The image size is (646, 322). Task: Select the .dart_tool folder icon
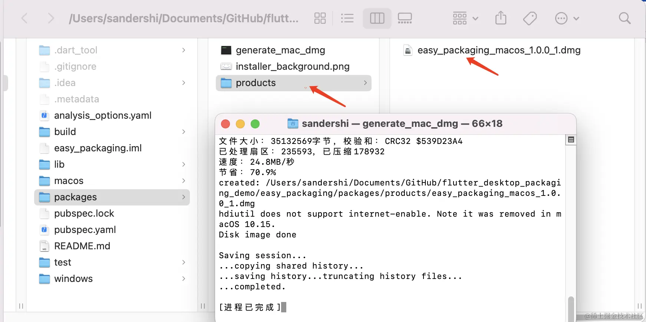(45, 50)
